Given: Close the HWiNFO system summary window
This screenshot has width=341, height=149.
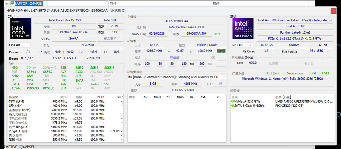Looking at the screenshot, I should pos(333,11).
